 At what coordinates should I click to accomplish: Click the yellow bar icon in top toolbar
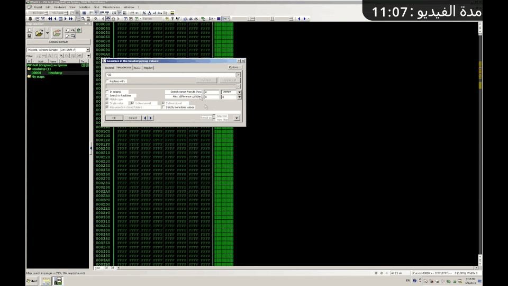tap(173, 13)
